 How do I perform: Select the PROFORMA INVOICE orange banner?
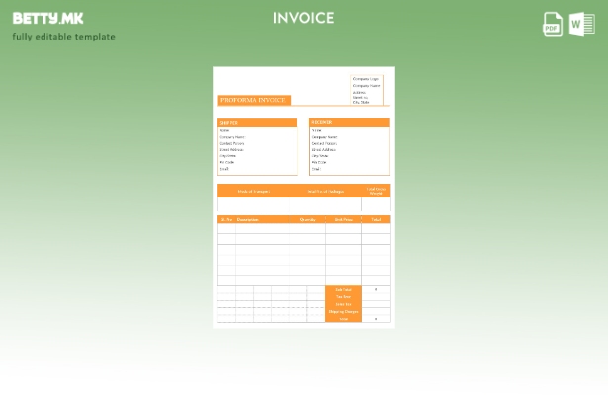(x=253, y=100)
